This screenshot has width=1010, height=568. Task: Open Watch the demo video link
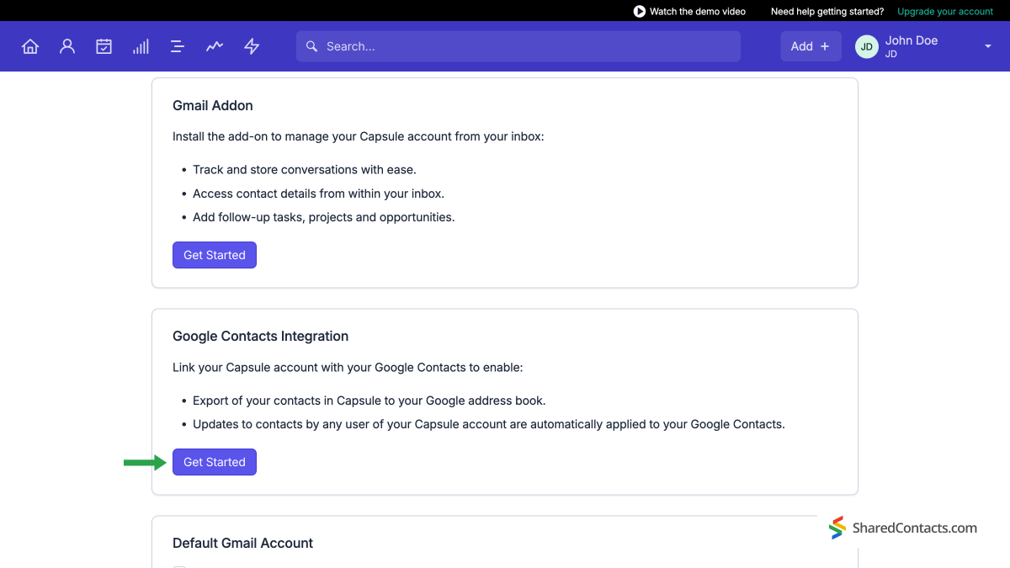698,12
